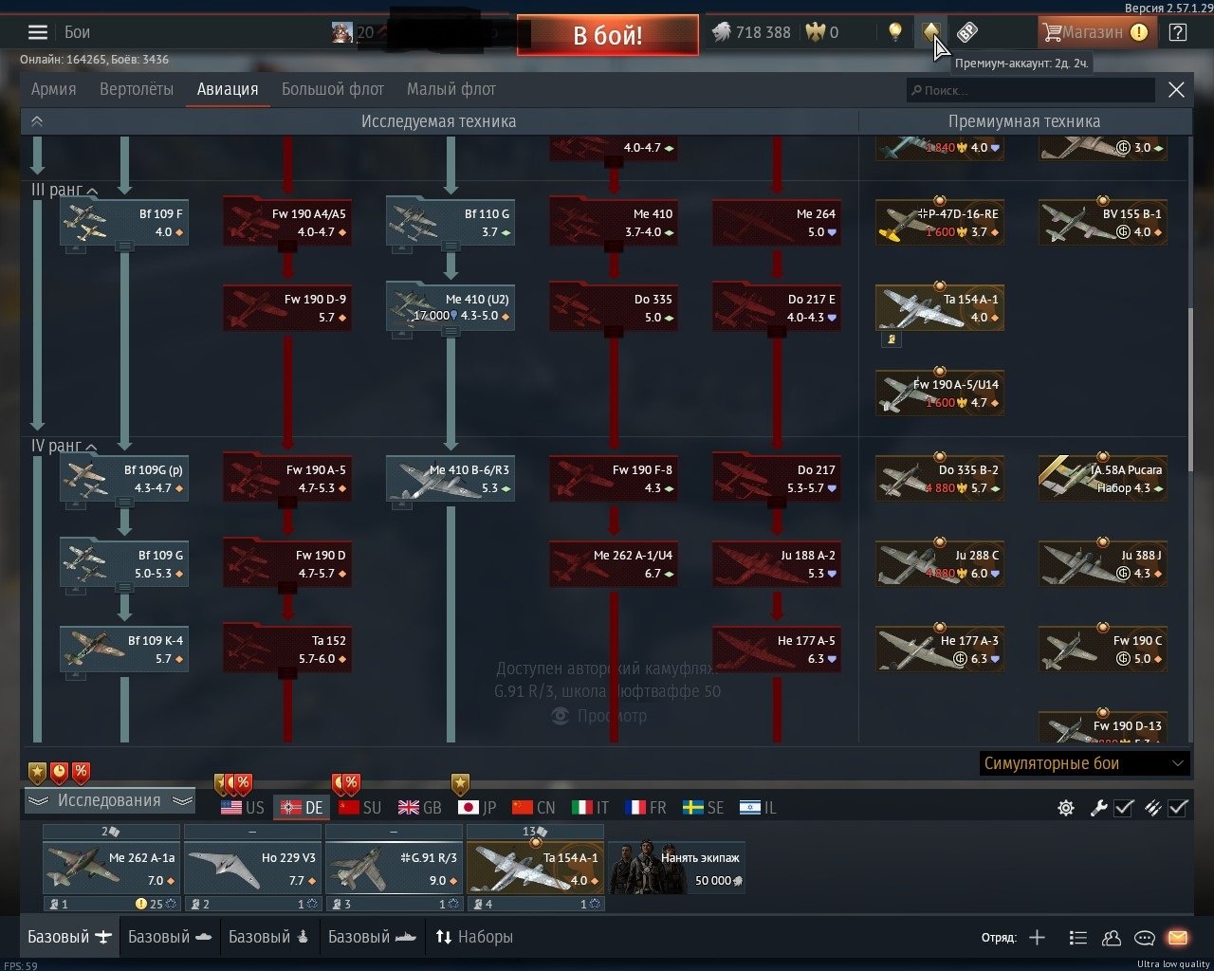
Task: Select G.91 R/3 crew slot
Action: (x=395, y=868)
